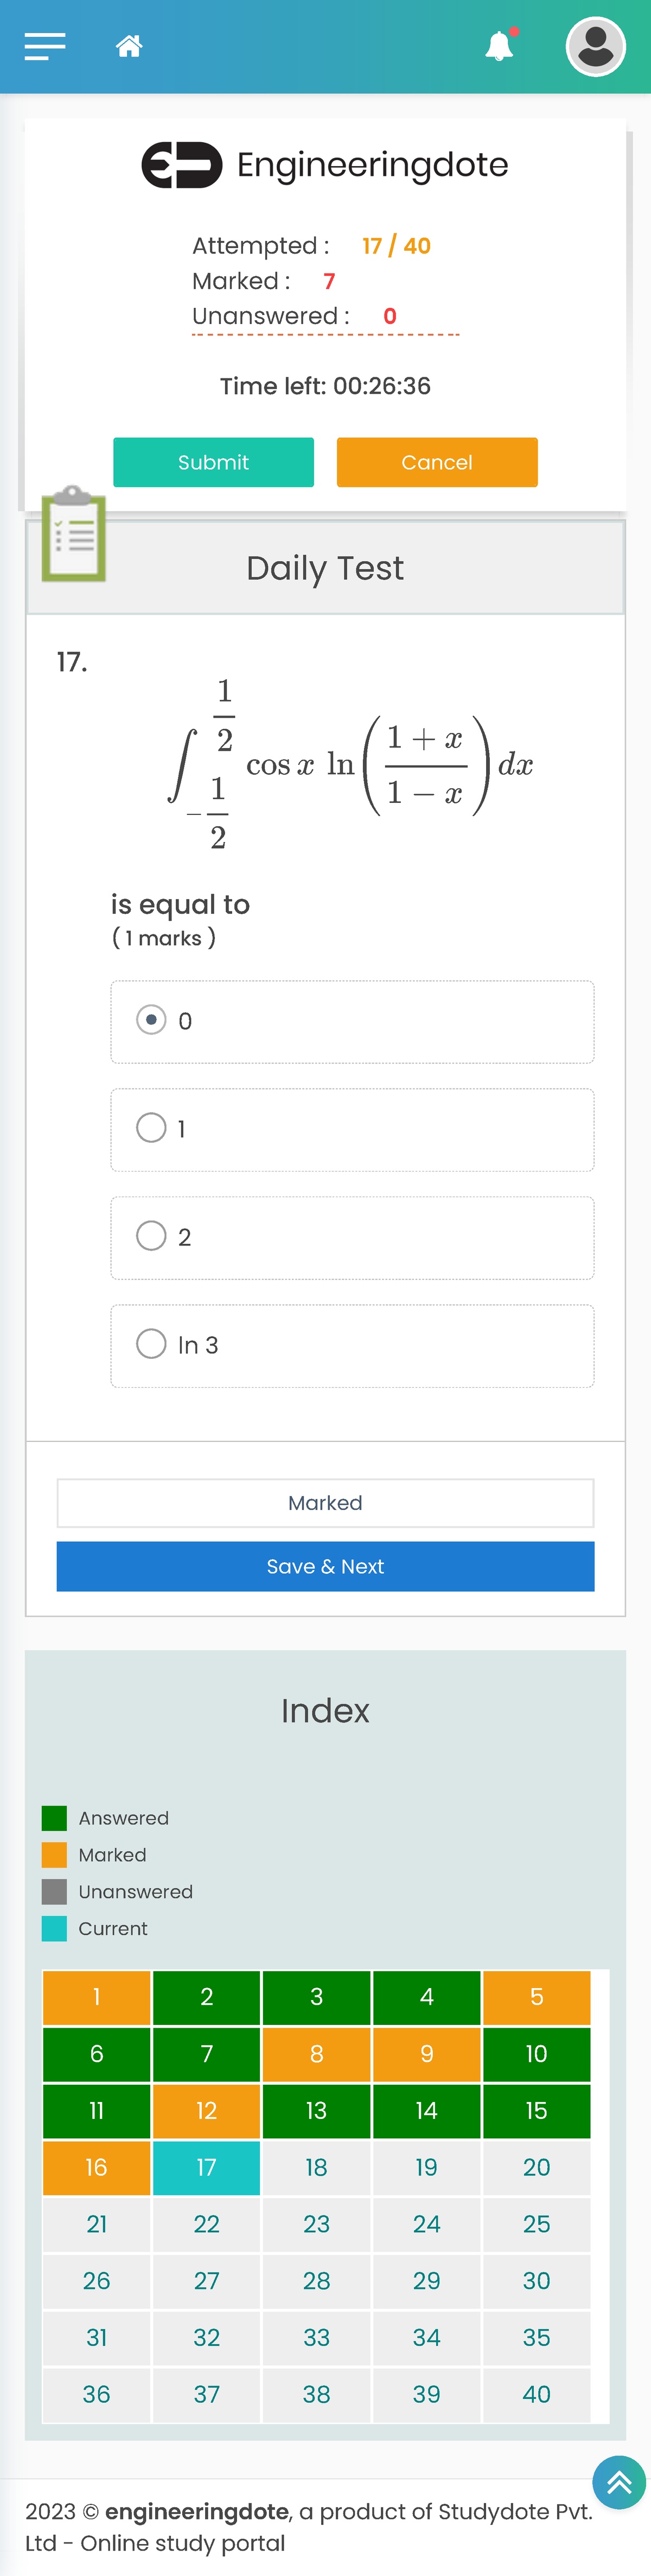Open the notifications bell
Viewport: 651px width, 2576px height.
pos(499,46)
